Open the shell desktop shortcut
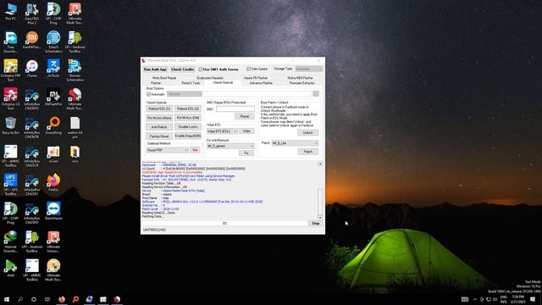The image size is (542, 305). 10,269
